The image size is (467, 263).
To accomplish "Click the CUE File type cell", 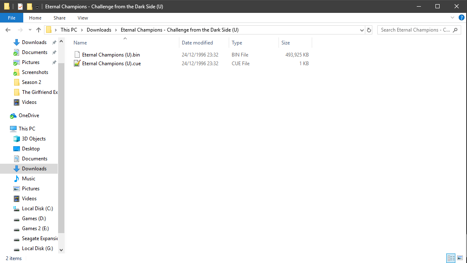I will [241, 64].
